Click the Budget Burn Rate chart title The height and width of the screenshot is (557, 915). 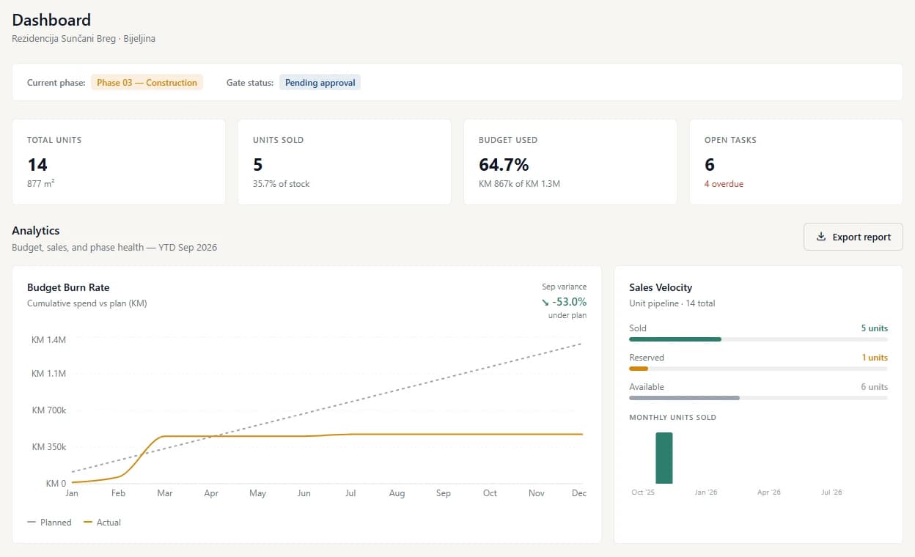(x=68, y=287)
